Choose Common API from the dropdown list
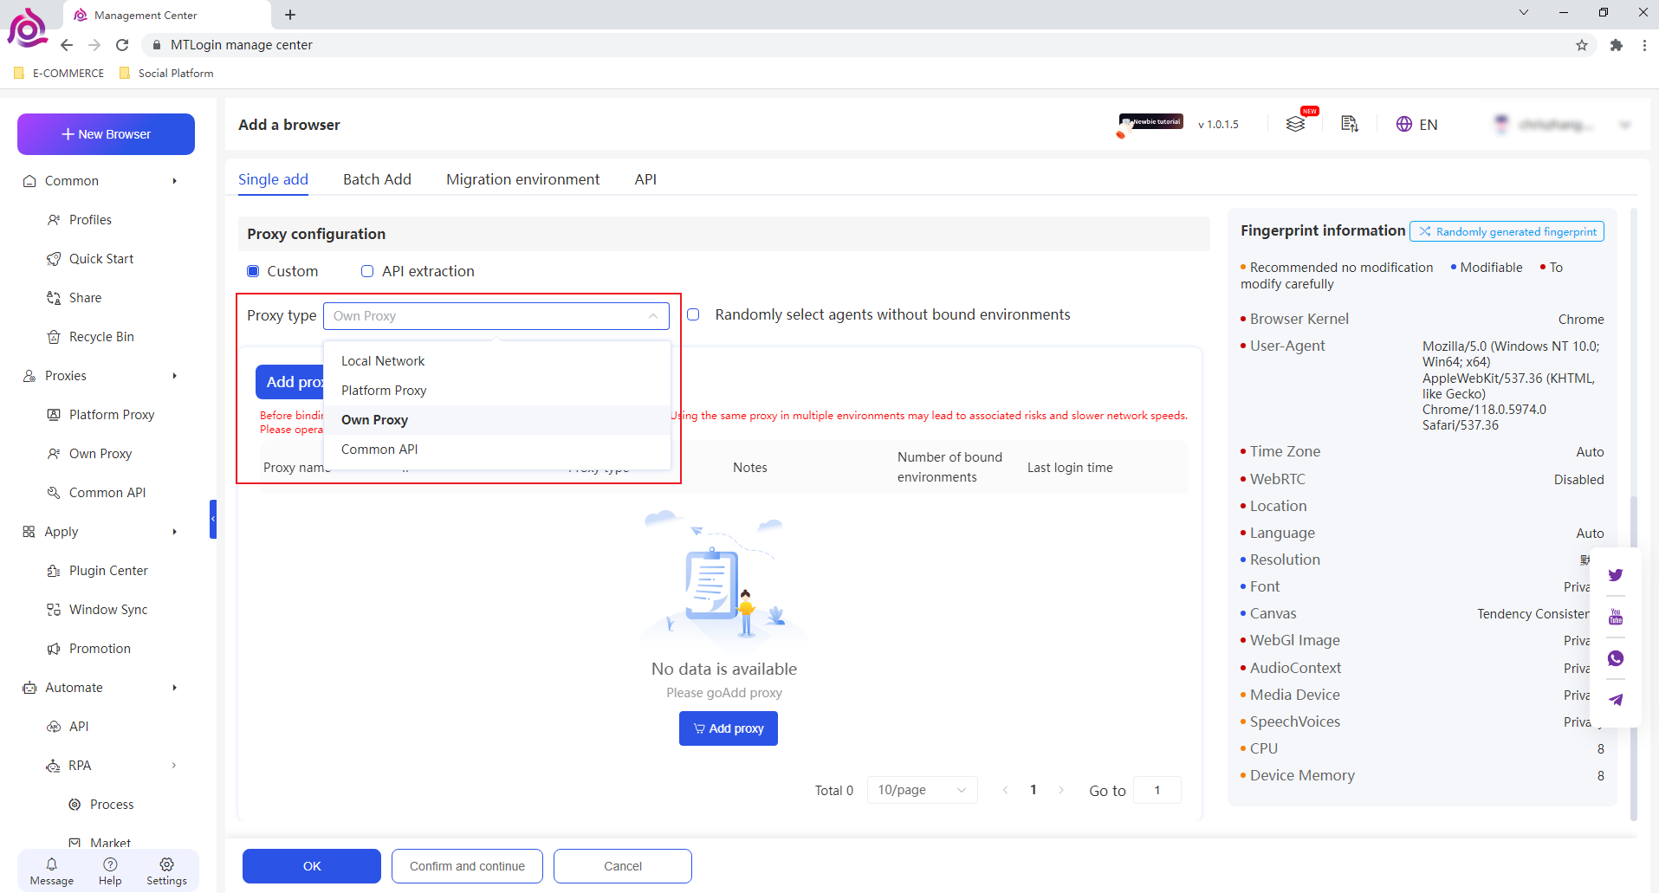The width and height of the screenshot is (1659, 893). [x=497, y=450]
